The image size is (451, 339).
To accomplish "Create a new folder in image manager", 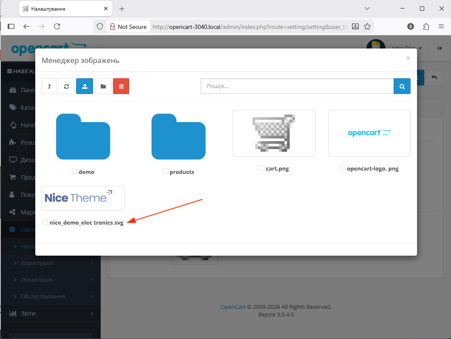I will point(103,86).
